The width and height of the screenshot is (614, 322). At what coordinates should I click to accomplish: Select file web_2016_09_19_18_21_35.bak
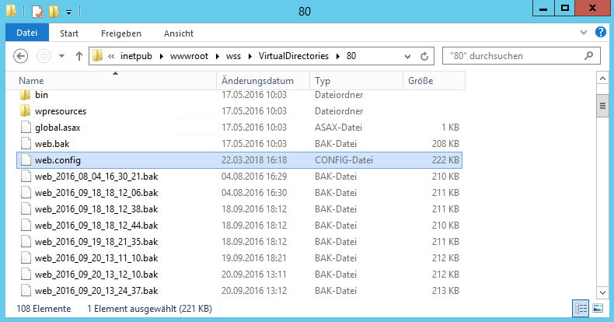[96, 242]
